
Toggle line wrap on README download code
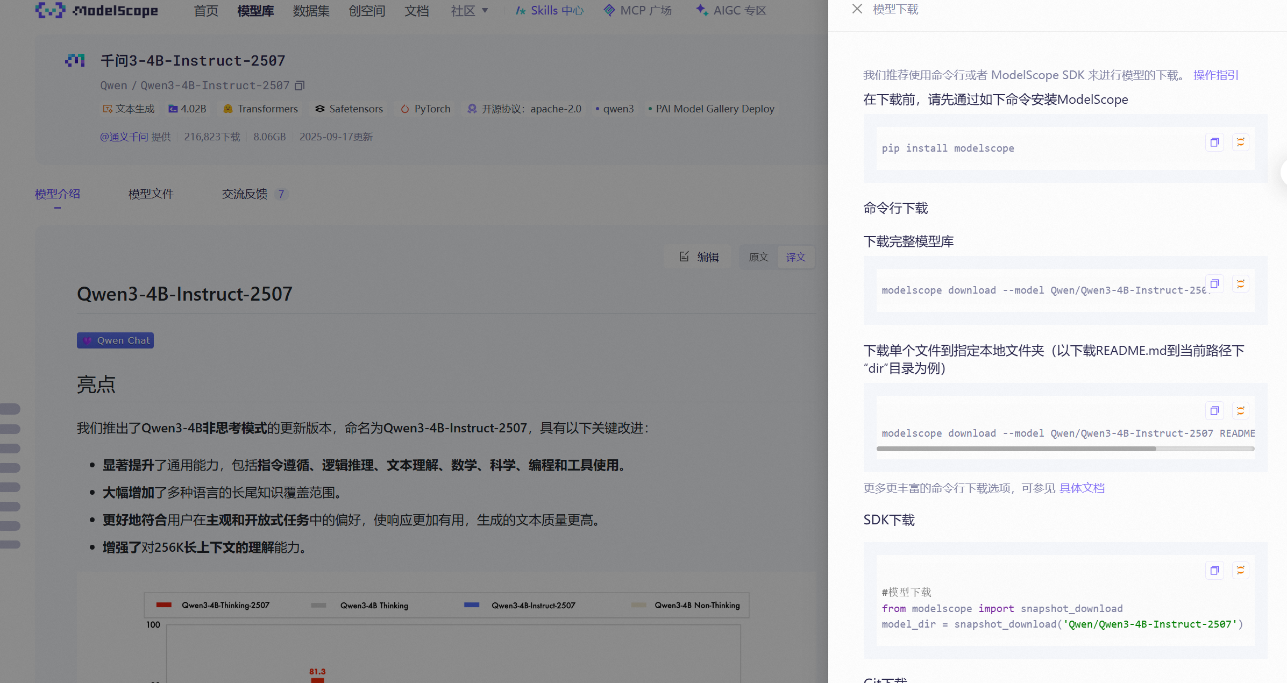(x=1240, y=411)
